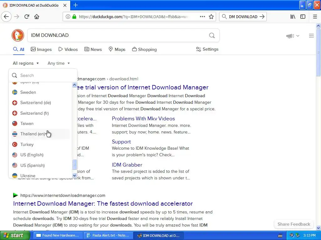Go to the Firefox Home page icon

click(37, 17)
